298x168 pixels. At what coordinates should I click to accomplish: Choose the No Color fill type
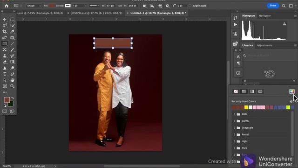[236, 91]
